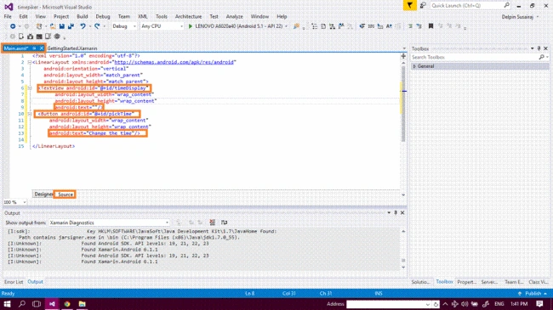Image resolution: width=553 pixels, height=310 pixels.
Task: Toggle word wrap in Output panel
Action: click(224, 223)
